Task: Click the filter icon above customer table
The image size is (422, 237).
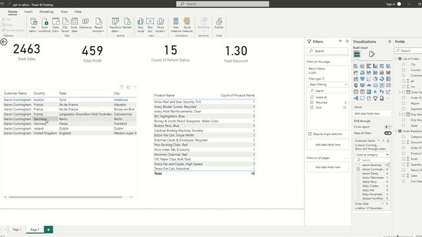Action: click(x=121, y=87)
